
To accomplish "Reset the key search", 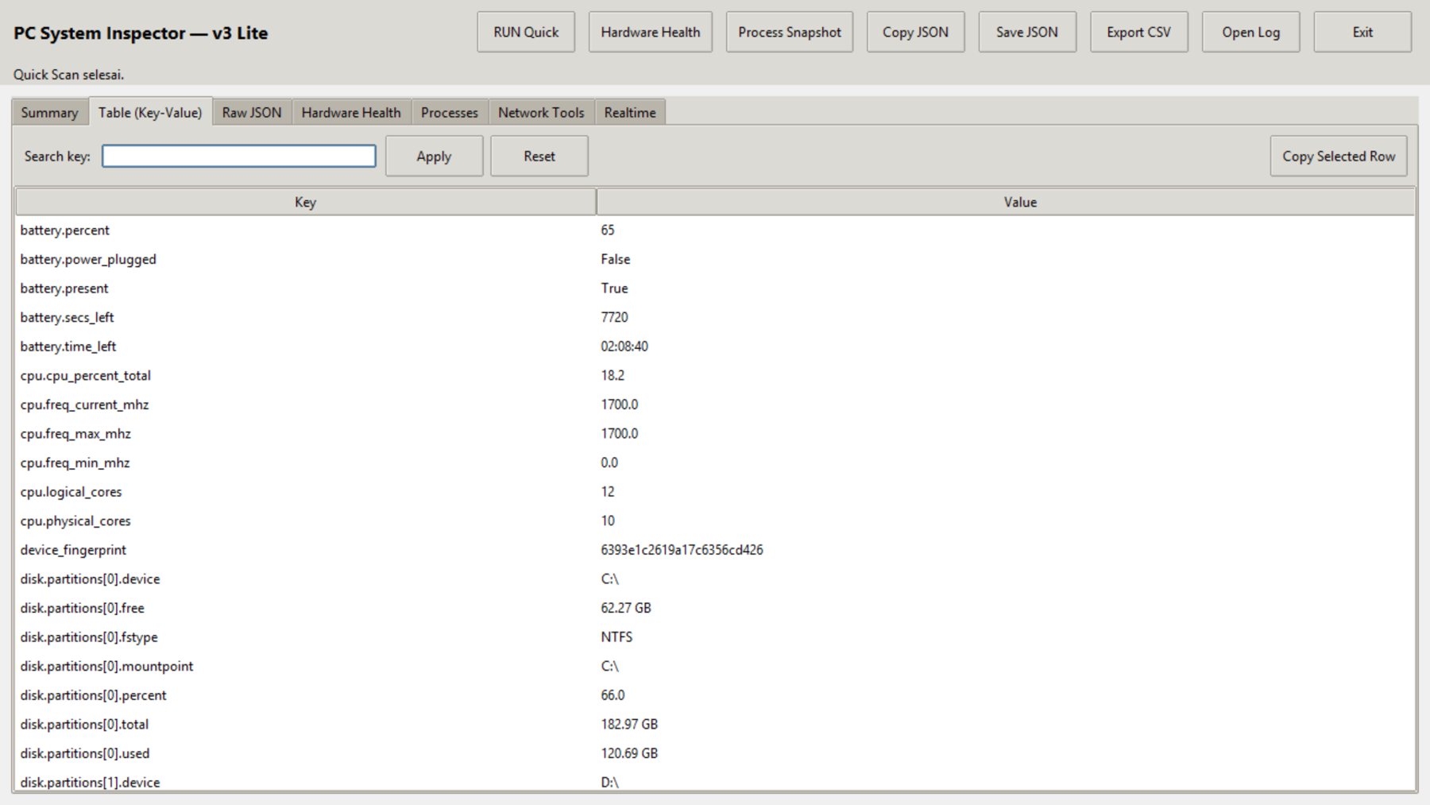I will [x=539, y=156].
